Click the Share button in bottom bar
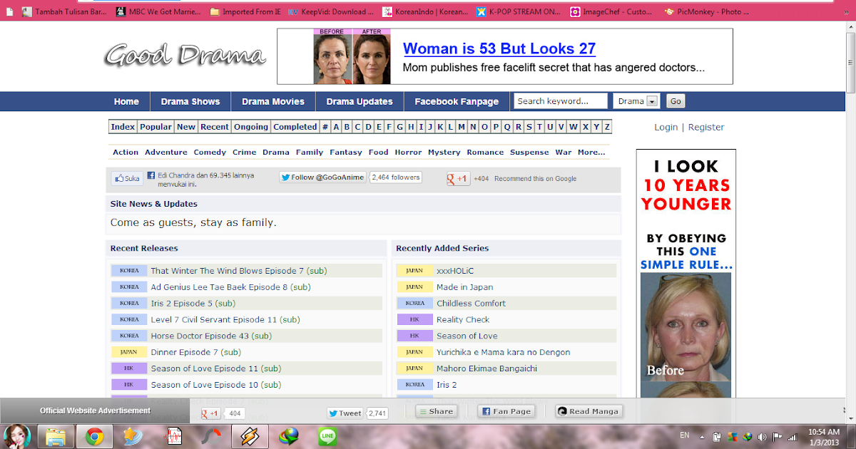Screen dimensions: 856x449 436,411
